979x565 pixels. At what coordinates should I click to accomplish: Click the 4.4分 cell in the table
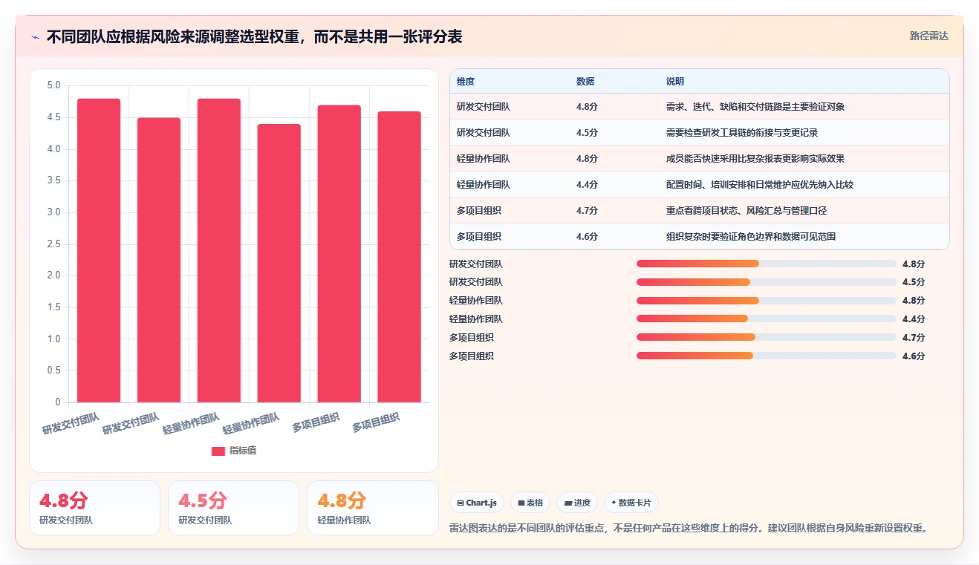tap(587, 185)
